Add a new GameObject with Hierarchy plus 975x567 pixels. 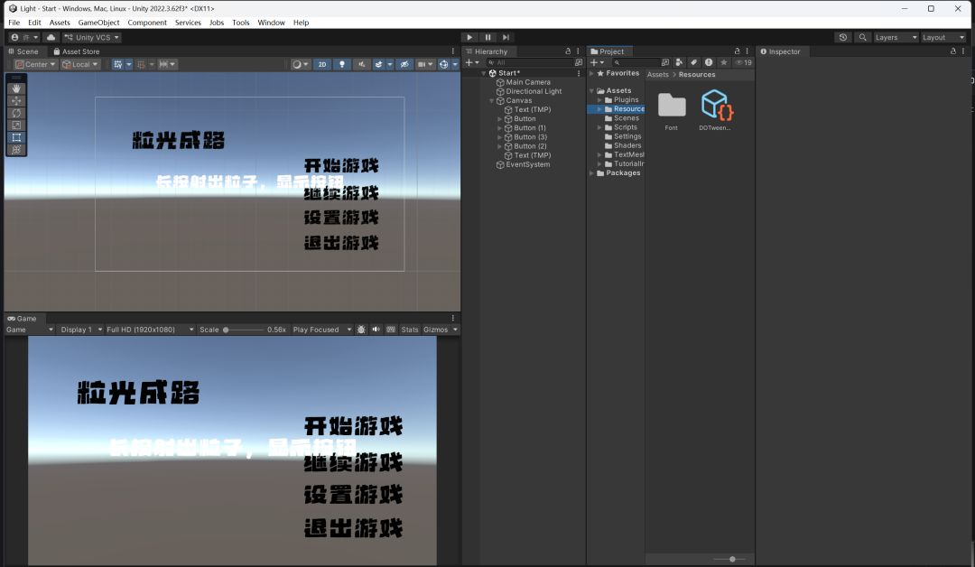click(472, 62)
